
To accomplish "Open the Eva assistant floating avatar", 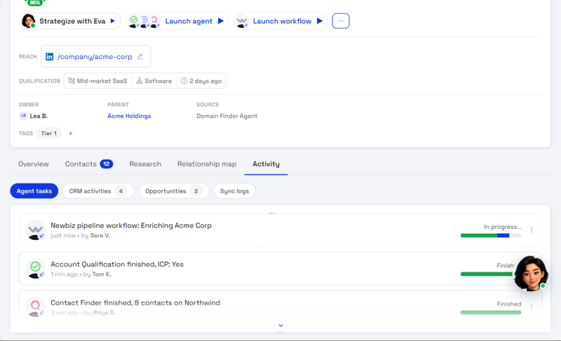I will (531, 274).
